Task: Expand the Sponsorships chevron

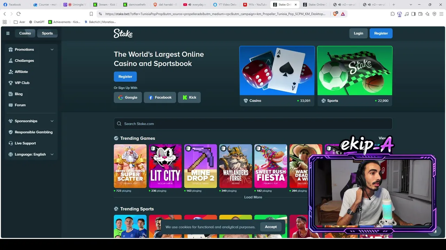Action: pos(52,121)
